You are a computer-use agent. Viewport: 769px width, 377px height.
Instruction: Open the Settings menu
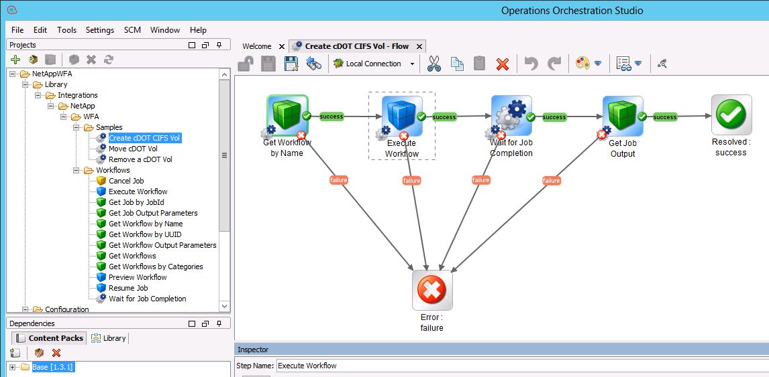tap(100, 30)
